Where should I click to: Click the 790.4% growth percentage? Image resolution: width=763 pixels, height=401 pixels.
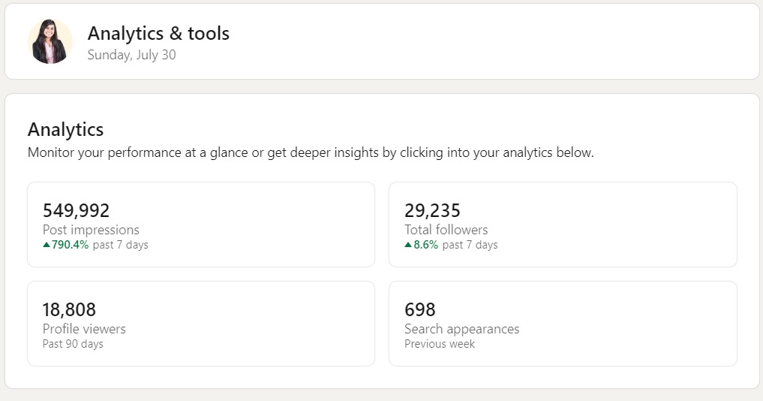pos(71,245)
